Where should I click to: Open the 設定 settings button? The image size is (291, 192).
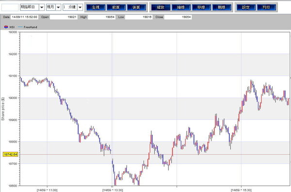pyautogui.click(x=246, y=7)
